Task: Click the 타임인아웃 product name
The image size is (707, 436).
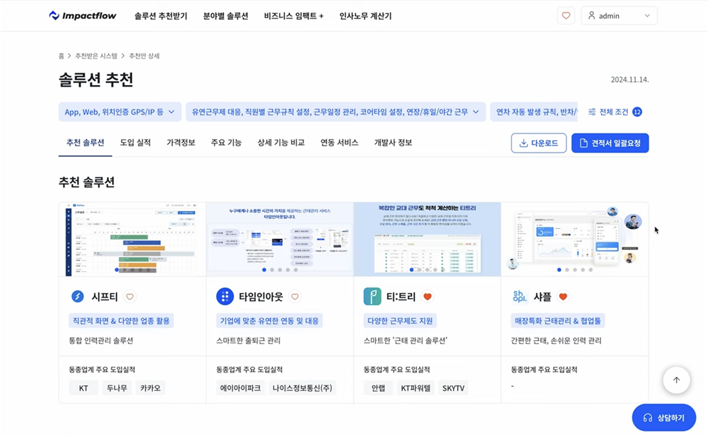Action: click(x=261, y=297)
